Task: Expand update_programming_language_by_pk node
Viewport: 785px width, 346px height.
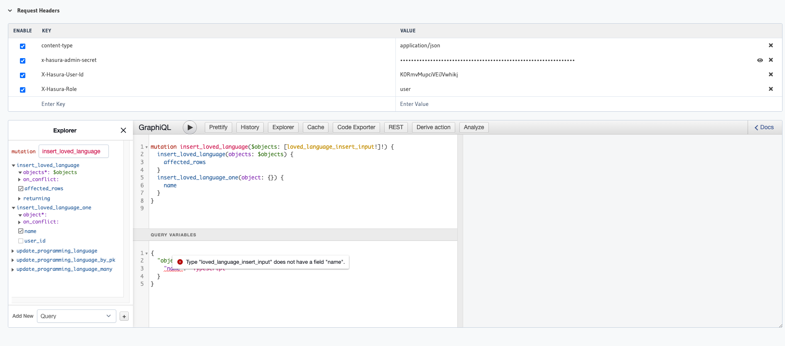Action: [x=13, y=260]
